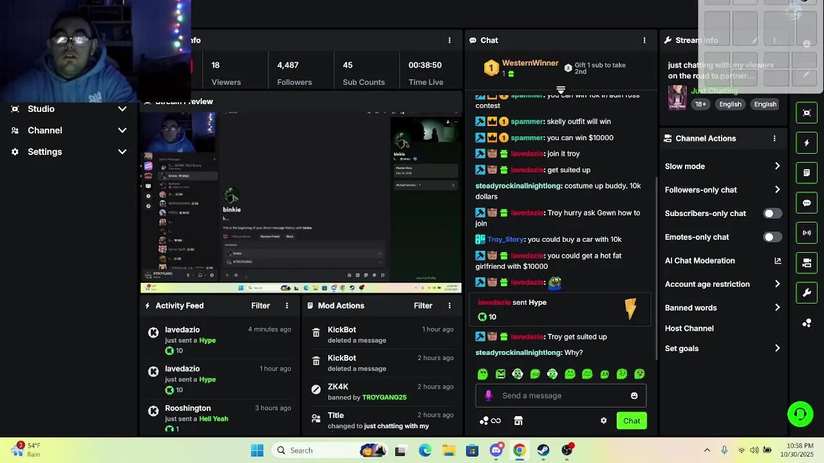Image resolution: width=824 pixels, height=463 pixels.
Task: Click the broadcast signal icon in right sidebar
Action: pos(807,233)
